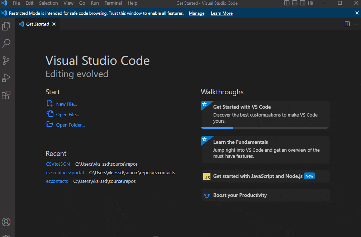Image resolution: width=361 pixels, height=237 pixels.
Task: Open the Customize Layout icon
Action: [x=310, y=3]
